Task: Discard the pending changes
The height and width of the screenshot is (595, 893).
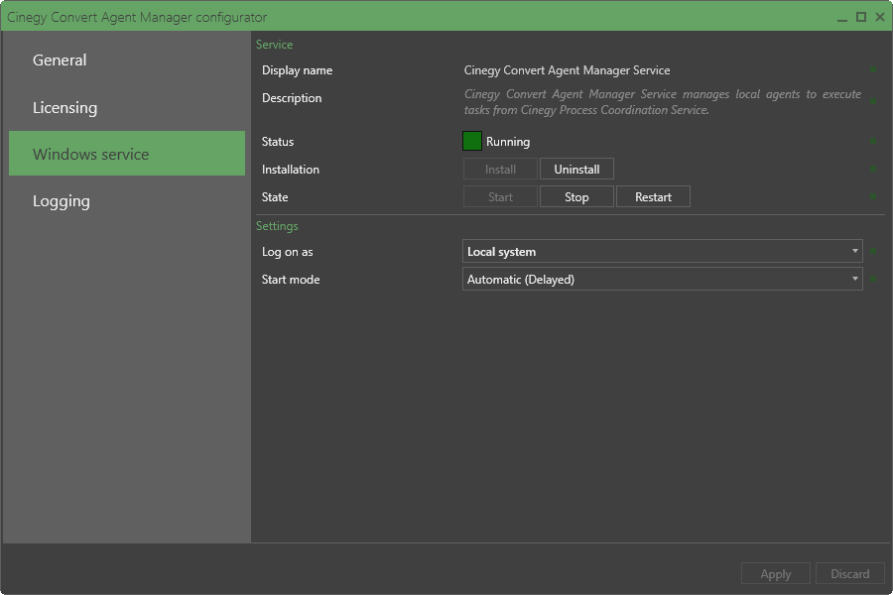Action: (x=849, y=574)
